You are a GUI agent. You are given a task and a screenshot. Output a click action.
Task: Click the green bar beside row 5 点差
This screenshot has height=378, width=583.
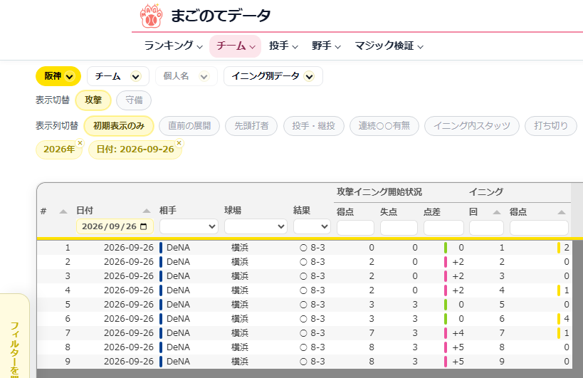coord(446,305)
